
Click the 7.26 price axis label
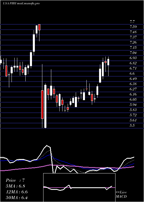[x=133, y=42]
